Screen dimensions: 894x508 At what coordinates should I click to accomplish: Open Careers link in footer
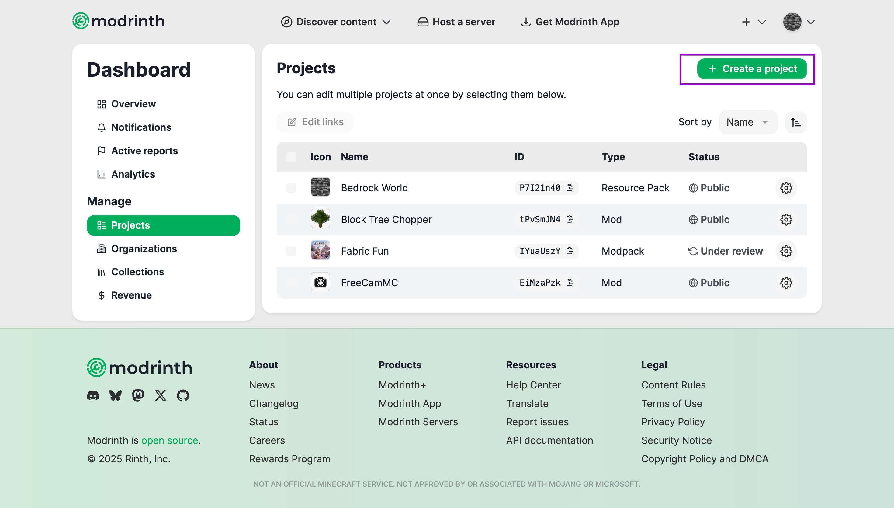267,441
